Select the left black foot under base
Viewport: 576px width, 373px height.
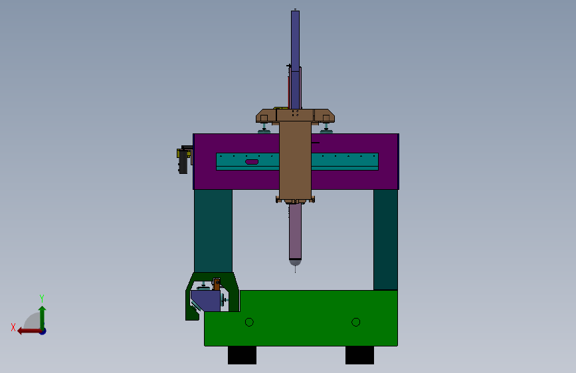click(242, 355)
